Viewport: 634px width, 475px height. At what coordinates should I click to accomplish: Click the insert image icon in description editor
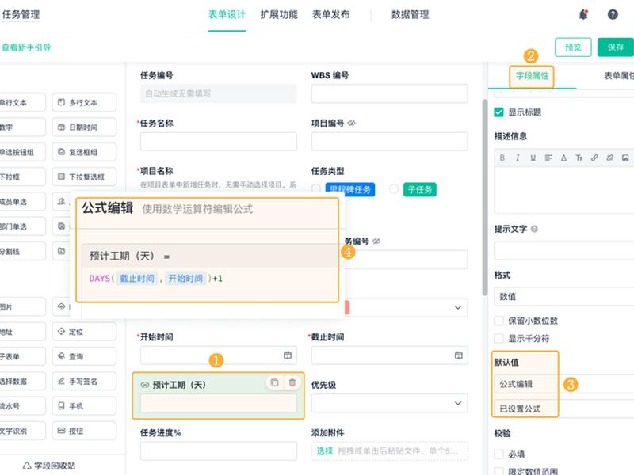(x=625, y=158)
